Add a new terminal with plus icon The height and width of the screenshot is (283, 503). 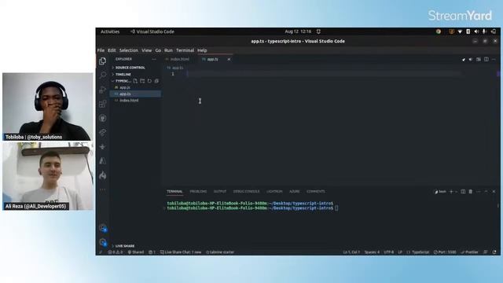tap(451, 192)
